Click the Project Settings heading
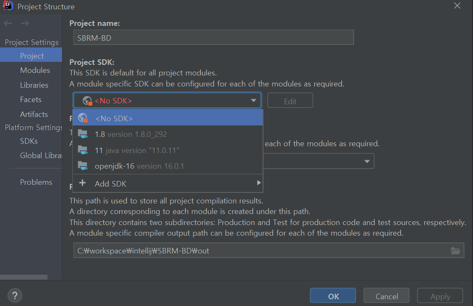Image resolution: width=473 pixels, height=306 pixels. pyautogui.click(x=32, y=42)
